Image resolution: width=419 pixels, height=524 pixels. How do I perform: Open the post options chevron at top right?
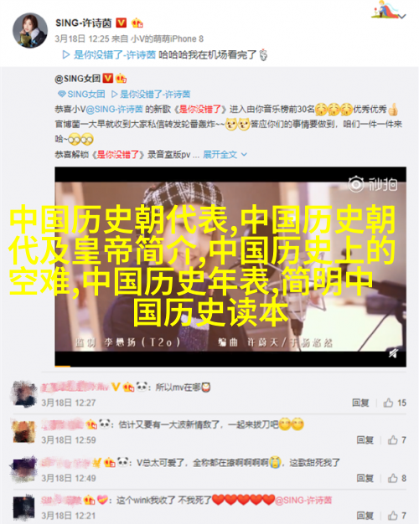tap(402, 16)
